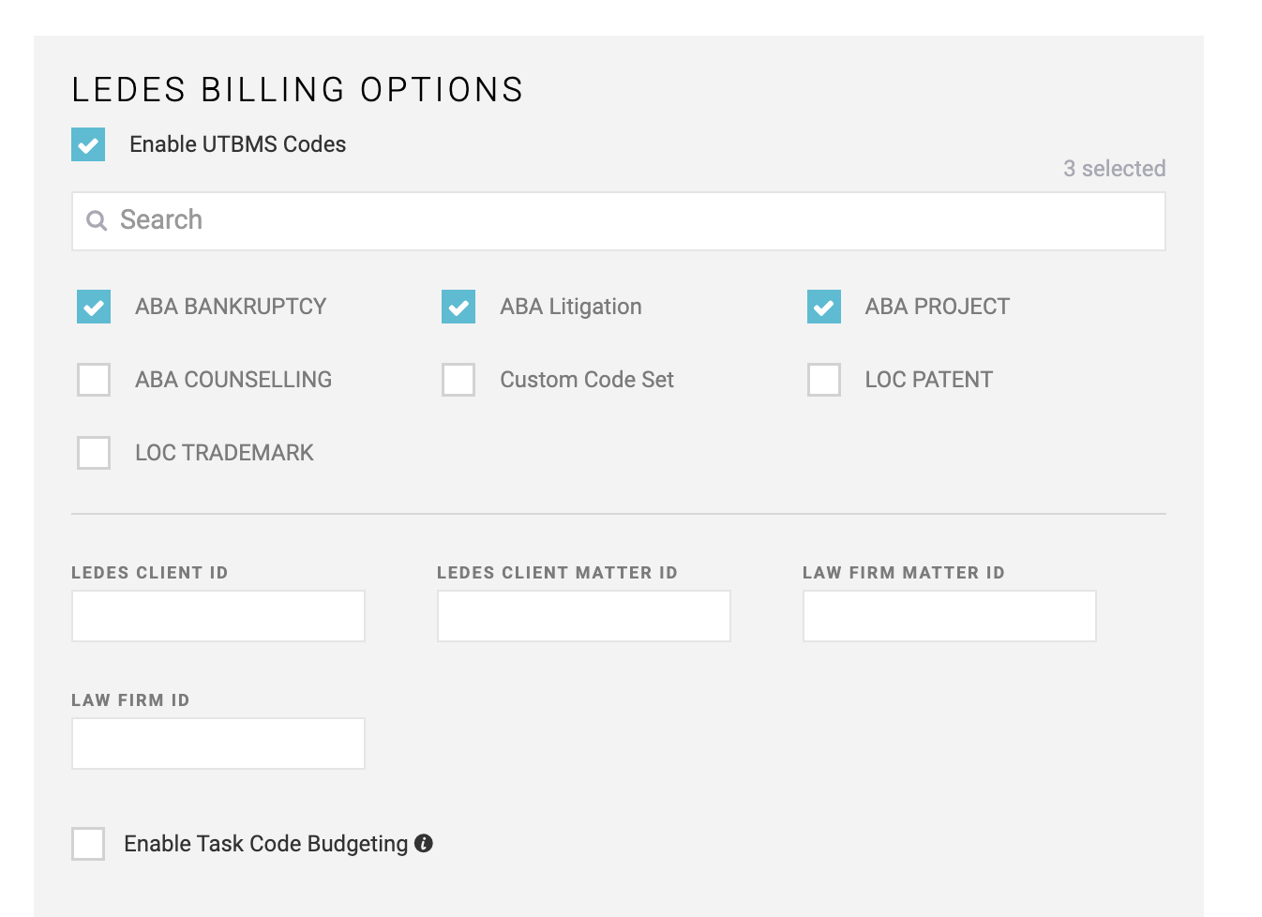
Task: Click the LAW FIRM ID input field
Action: [x=218, y=744]
